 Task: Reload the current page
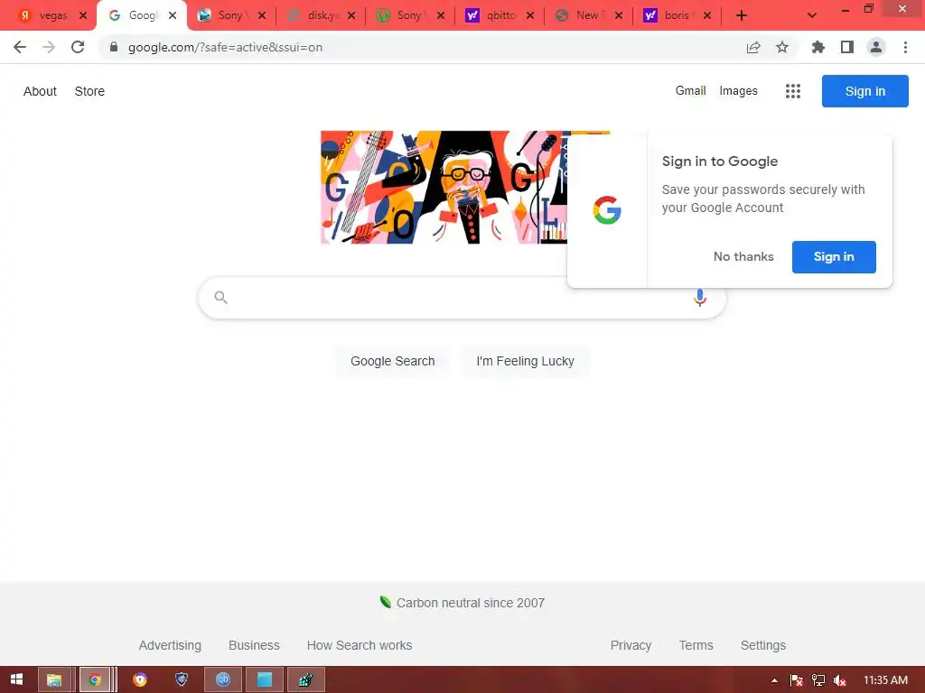78,47
